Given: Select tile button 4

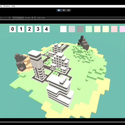Looking at the screenshot, I should [x=46, y=29].
